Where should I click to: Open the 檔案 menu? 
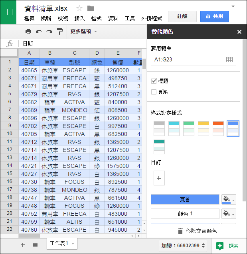[30, 18]
